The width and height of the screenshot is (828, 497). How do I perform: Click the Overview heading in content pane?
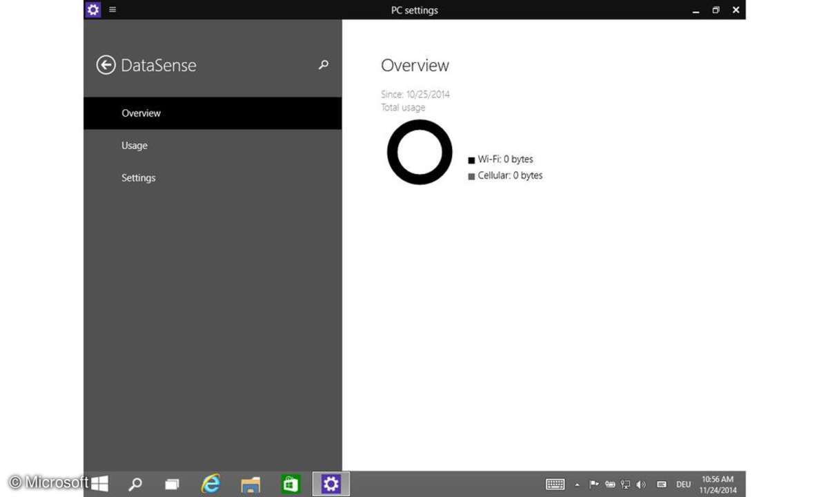point(415,66)
